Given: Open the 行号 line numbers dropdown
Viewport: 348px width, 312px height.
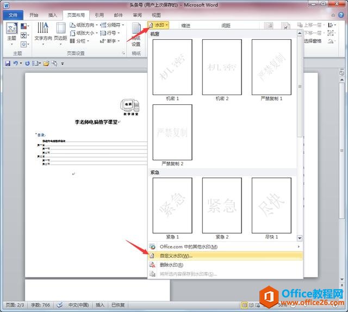Looking at the screenshot, I should click(110, 33).
